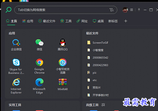Maximize the search window
158x111 pixels.
(151, 10)
